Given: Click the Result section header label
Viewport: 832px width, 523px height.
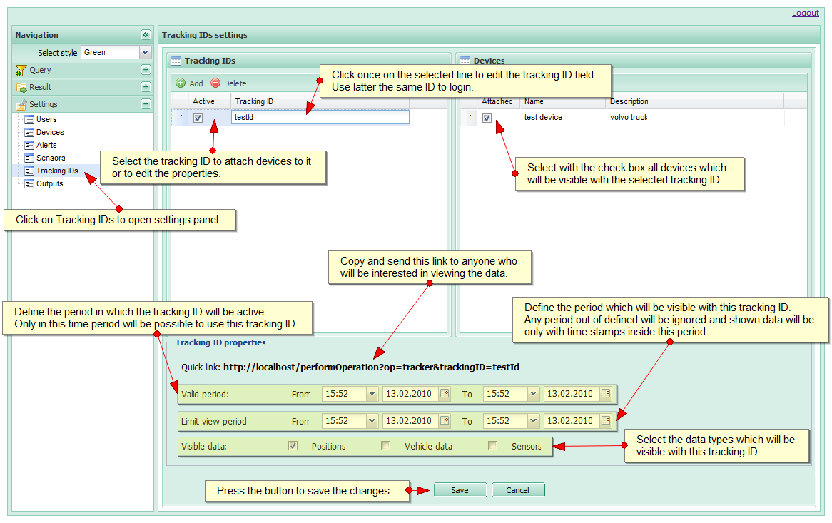Looking at the screenshot, I should [x=40, y=87].
